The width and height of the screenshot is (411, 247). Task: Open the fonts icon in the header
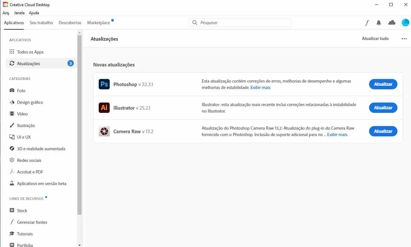click(367, 23)
